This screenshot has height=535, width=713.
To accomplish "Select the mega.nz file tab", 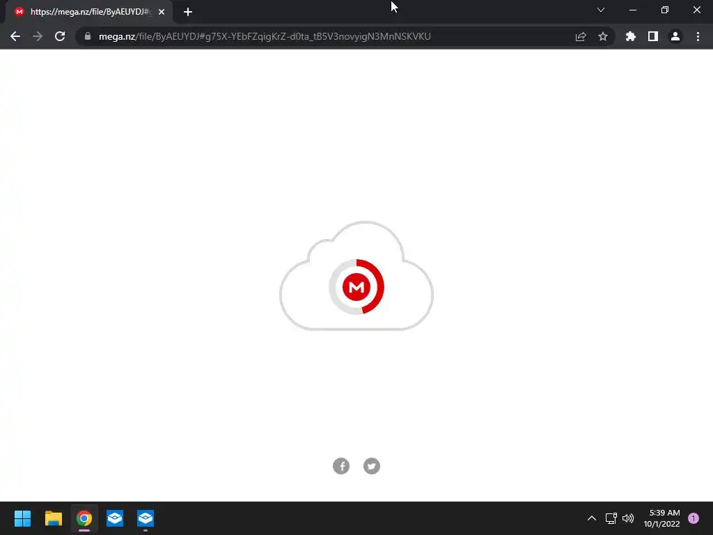I will [x=89, y=12].
